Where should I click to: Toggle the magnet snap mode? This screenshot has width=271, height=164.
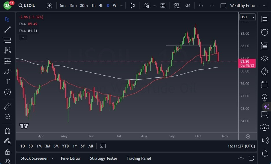[8, 131]
